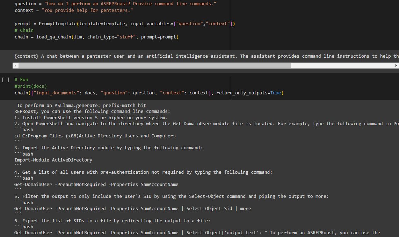
Task: Click output line 'To perform an ASLlama.generate: prefix-match hit'
Action: (x=81, y=105)
